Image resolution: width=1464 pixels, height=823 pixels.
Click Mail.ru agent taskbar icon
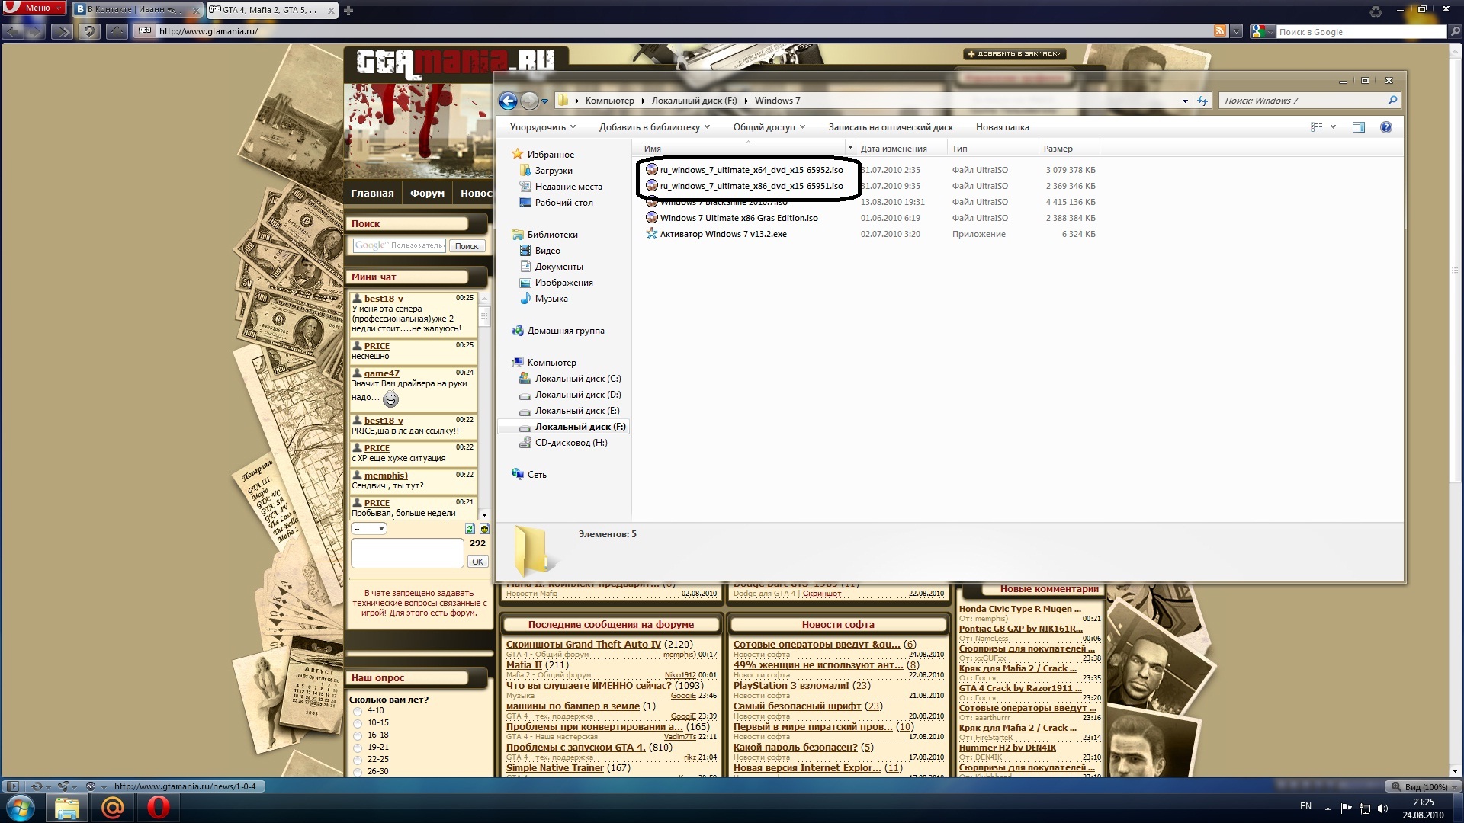pyautogui.click(x=112, y=807)
